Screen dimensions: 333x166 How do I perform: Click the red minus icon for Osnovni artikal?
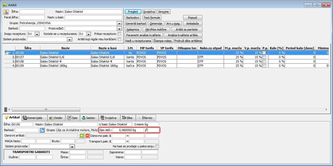point(87,135)
